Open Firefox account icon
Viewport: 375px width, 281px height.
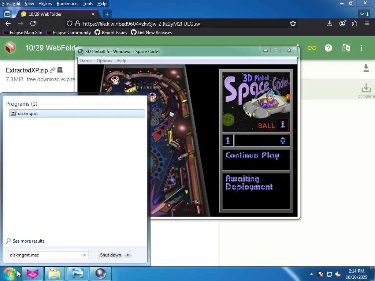coord(342,23)
